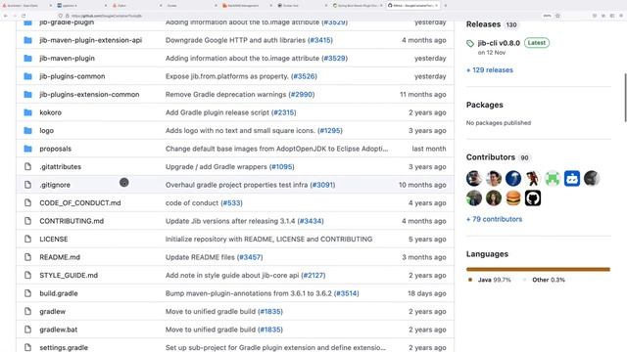
Task: Bookmark the page with the star icon
Action: (x=557, y=16)
